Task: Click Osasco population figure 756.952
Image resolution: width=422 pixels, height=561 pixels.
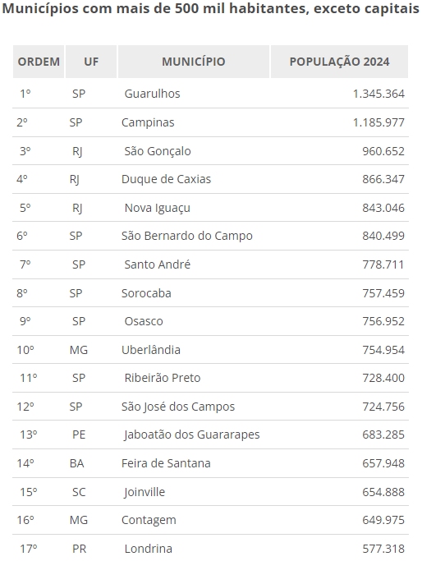Action: click(x=383, y=321)
